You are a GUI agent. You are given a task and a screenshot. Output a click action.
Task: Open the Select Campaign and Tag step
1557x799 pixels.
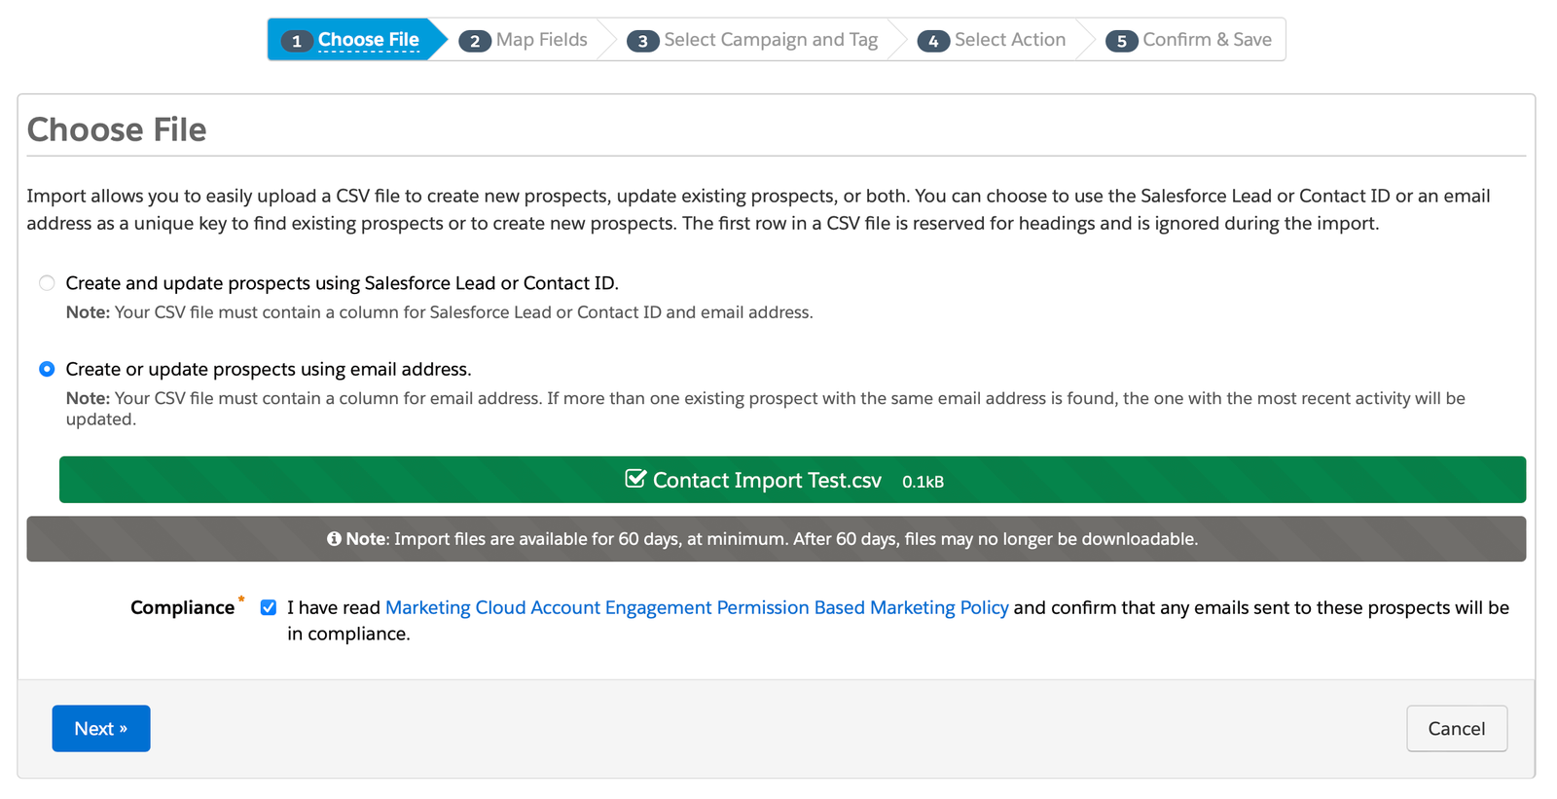[x=770, y=40]
